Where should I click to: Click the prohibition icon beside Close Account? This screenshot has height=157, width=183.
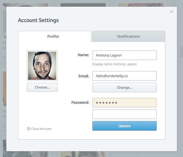[28, 129]
